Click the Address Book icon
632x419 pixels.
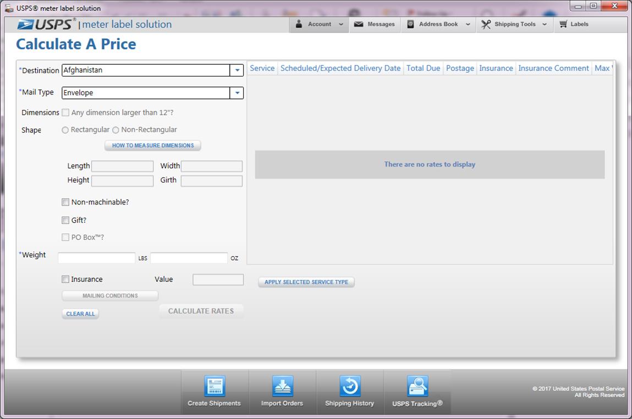[x=410, y=24]
